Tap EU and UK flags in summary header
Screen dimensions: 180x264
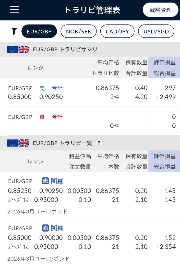[18, 49]
